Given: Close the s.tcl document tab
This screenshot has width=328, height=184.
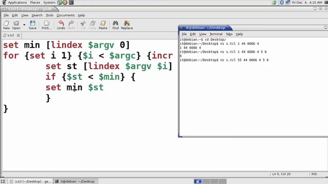Looking at the screenshot, I should [18, 35].
